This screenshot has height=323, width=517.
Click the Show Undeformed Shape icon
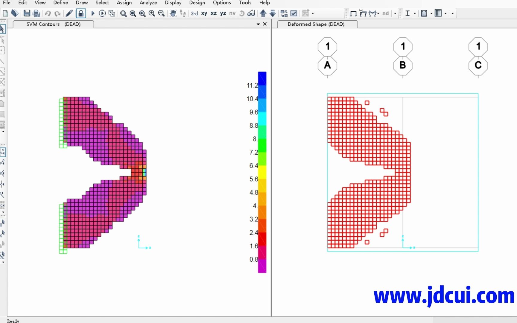tap(353, 13)
